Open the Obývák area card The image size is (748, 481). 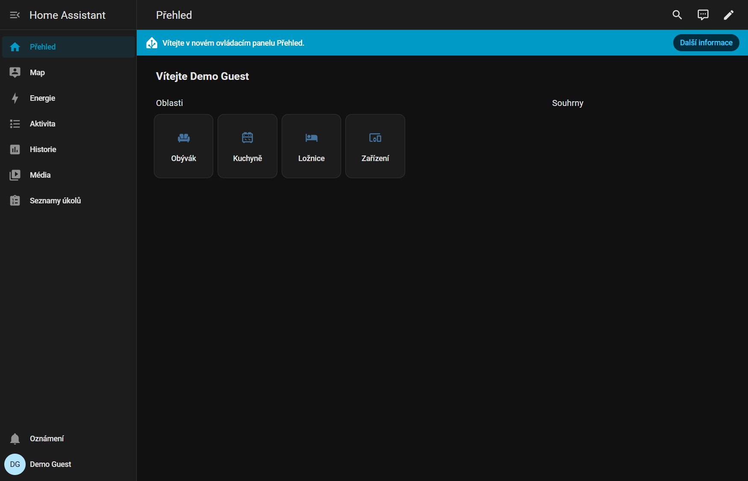click(x=184, y=146)
